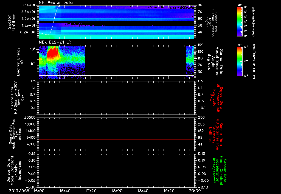
Task: Click the 4700 scanner position tick label
Action: [x=31, y=144]
